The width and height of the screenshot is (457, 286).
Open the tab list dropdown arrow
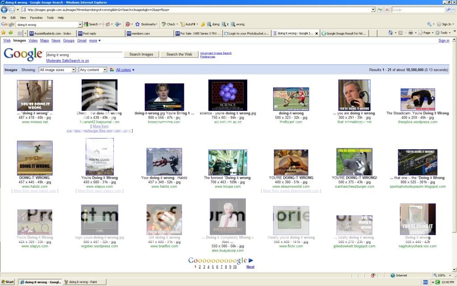point(25,33)
